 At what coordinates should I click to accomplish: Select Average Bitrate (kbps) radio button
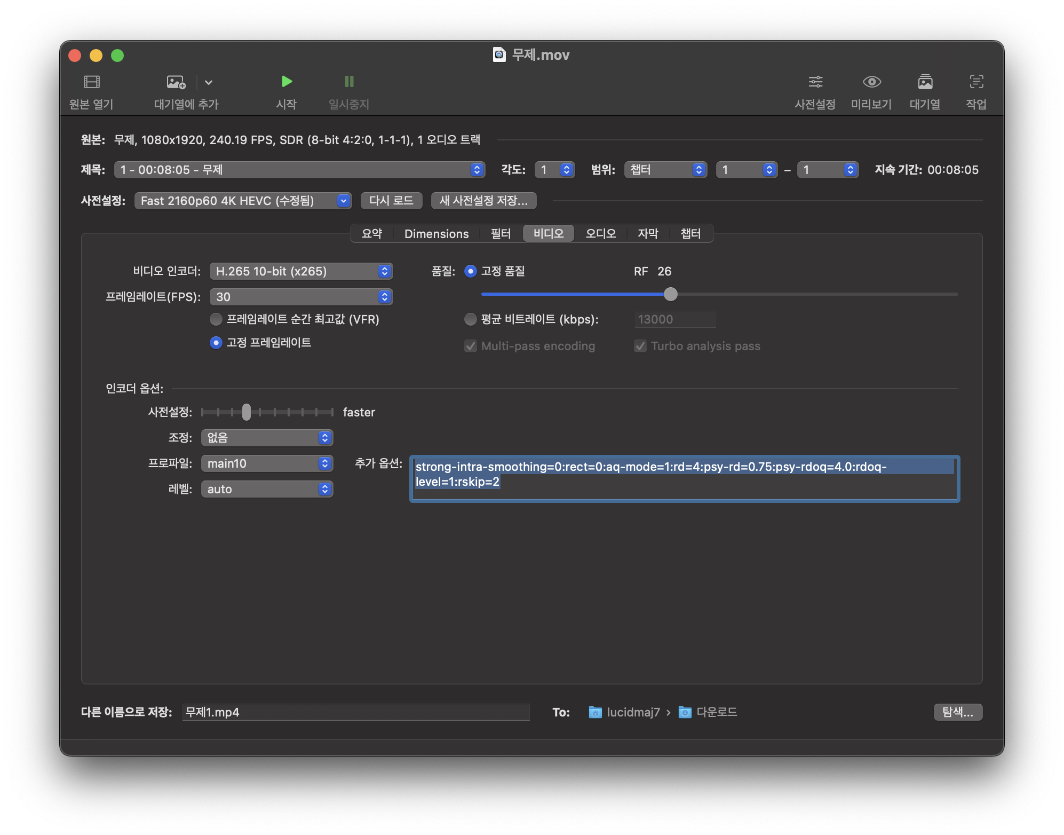470,319
